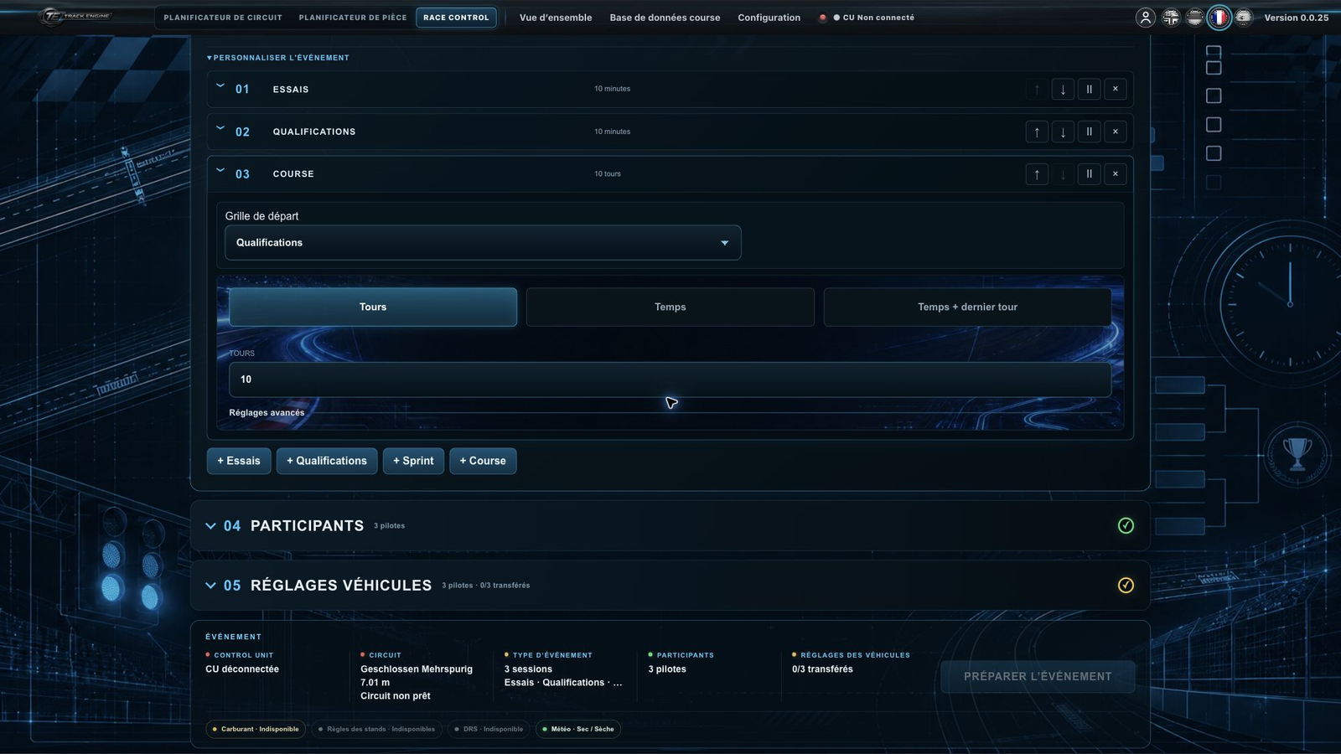
Task: Click Préparer l'événement button
Action: pyautogui.click(x=1038, y=676)
